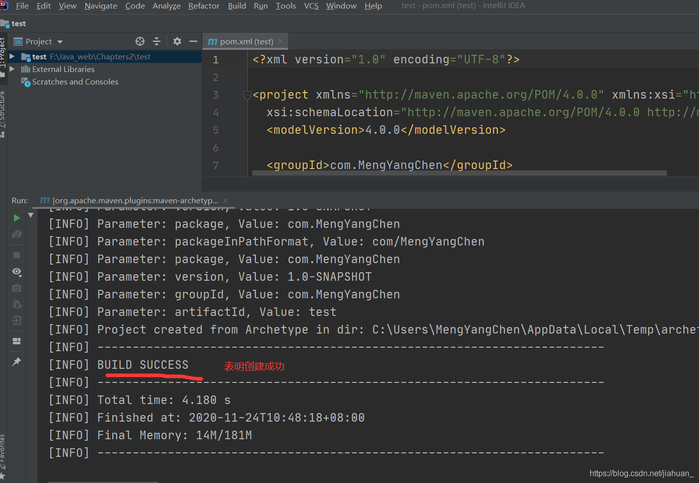Click the editor horizontal scrollbar
This screenshot has height=483, width=699.
point(459,173)
